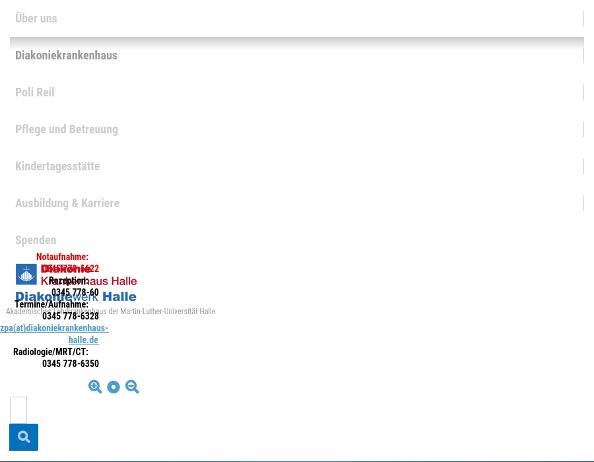Go to the Poli Reil section
This screenshot has width=594, height=462.
pos(35,92)
